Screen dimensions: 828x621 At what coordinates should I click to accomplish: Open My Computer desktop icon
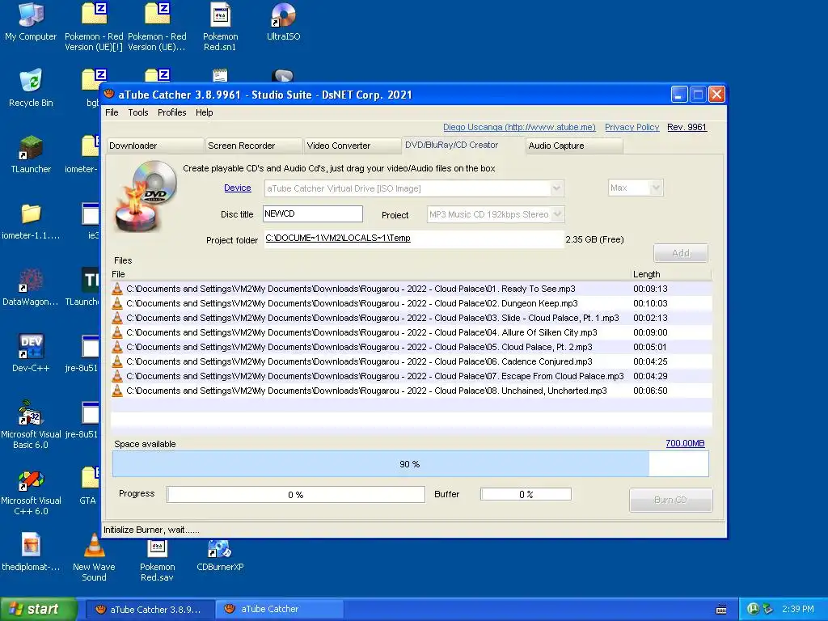click(31, 22)
